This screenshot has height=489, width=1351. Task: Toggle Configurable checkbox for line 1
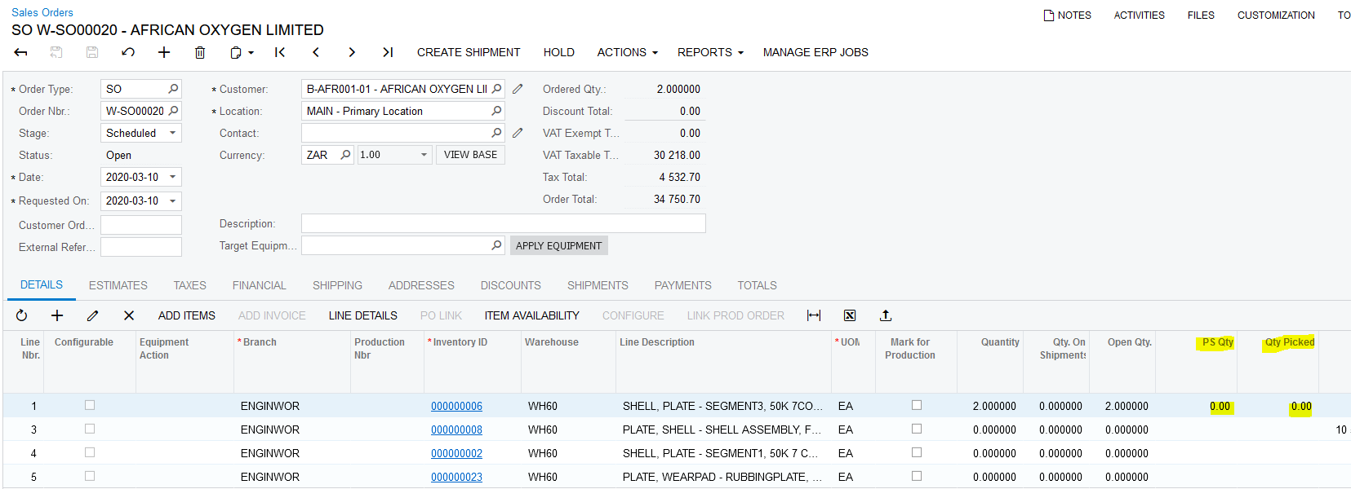[90, 405]
